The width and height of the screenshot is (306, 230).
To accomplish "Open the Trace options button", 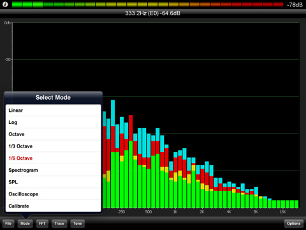I will (59, 224).
